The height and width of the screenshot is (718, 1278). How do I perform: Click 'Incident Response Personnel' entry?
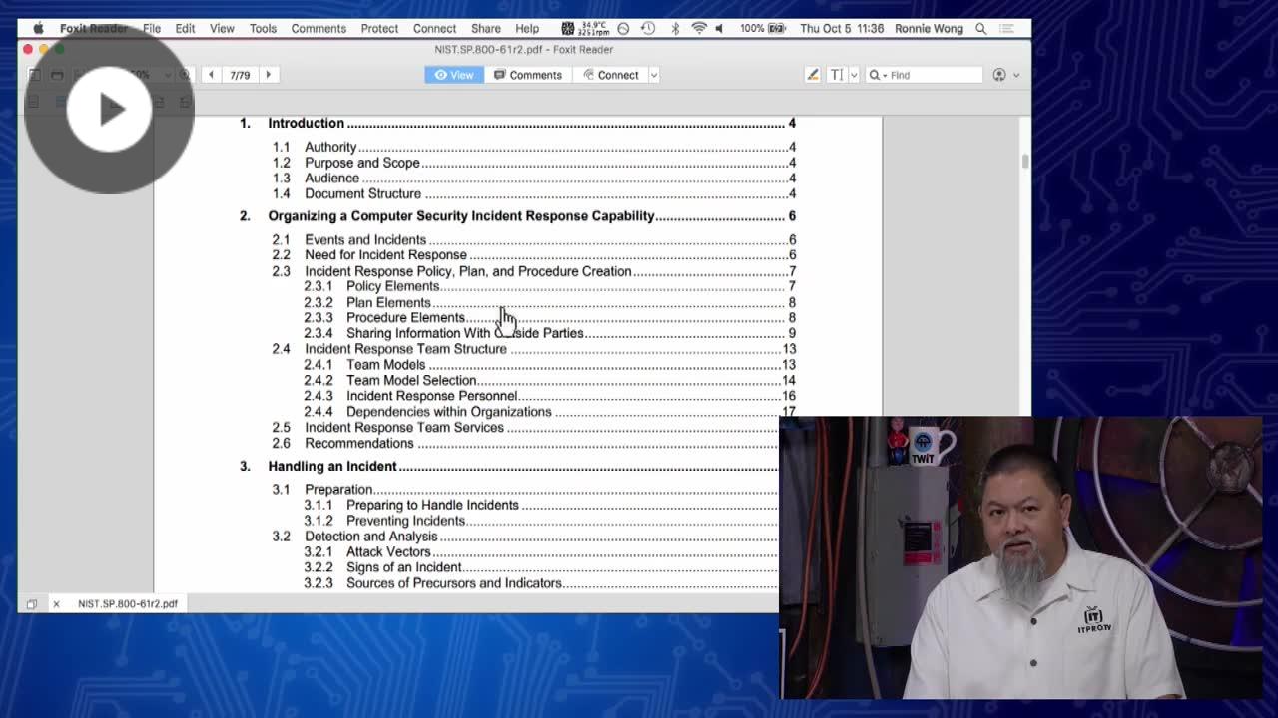[431, 396]
